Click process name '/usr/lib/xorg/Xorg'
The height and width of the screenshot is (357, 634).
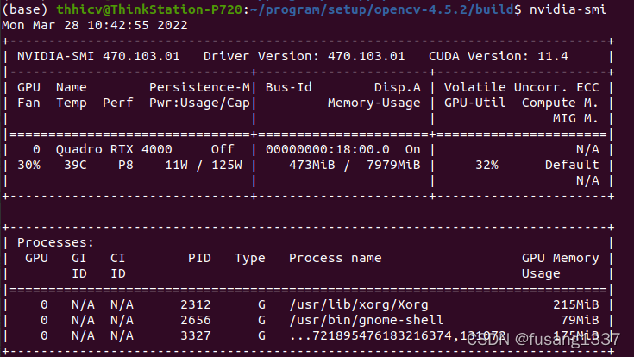coord(359,304)
